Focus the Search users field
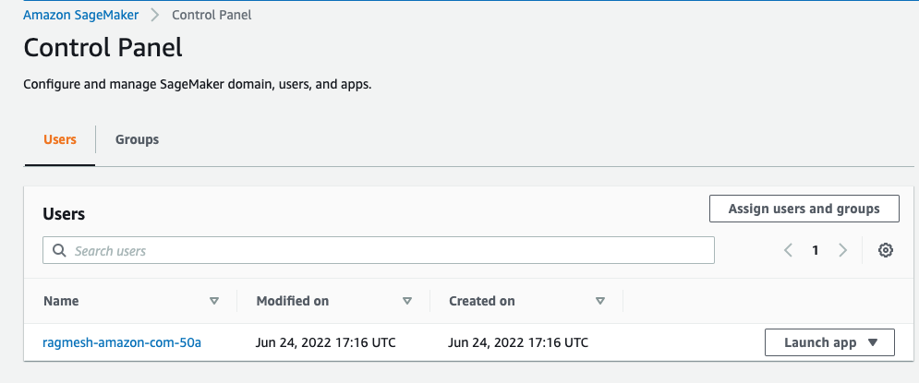919x383 pixels. click(388, 250)
